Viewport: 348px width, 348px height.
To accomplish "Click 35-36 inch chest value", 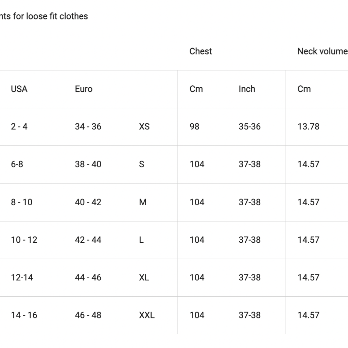I will click(x=249, y=127).
